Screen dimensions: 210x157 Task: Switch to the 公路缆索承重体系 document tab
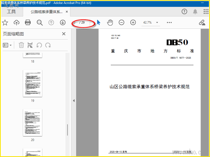46,12
